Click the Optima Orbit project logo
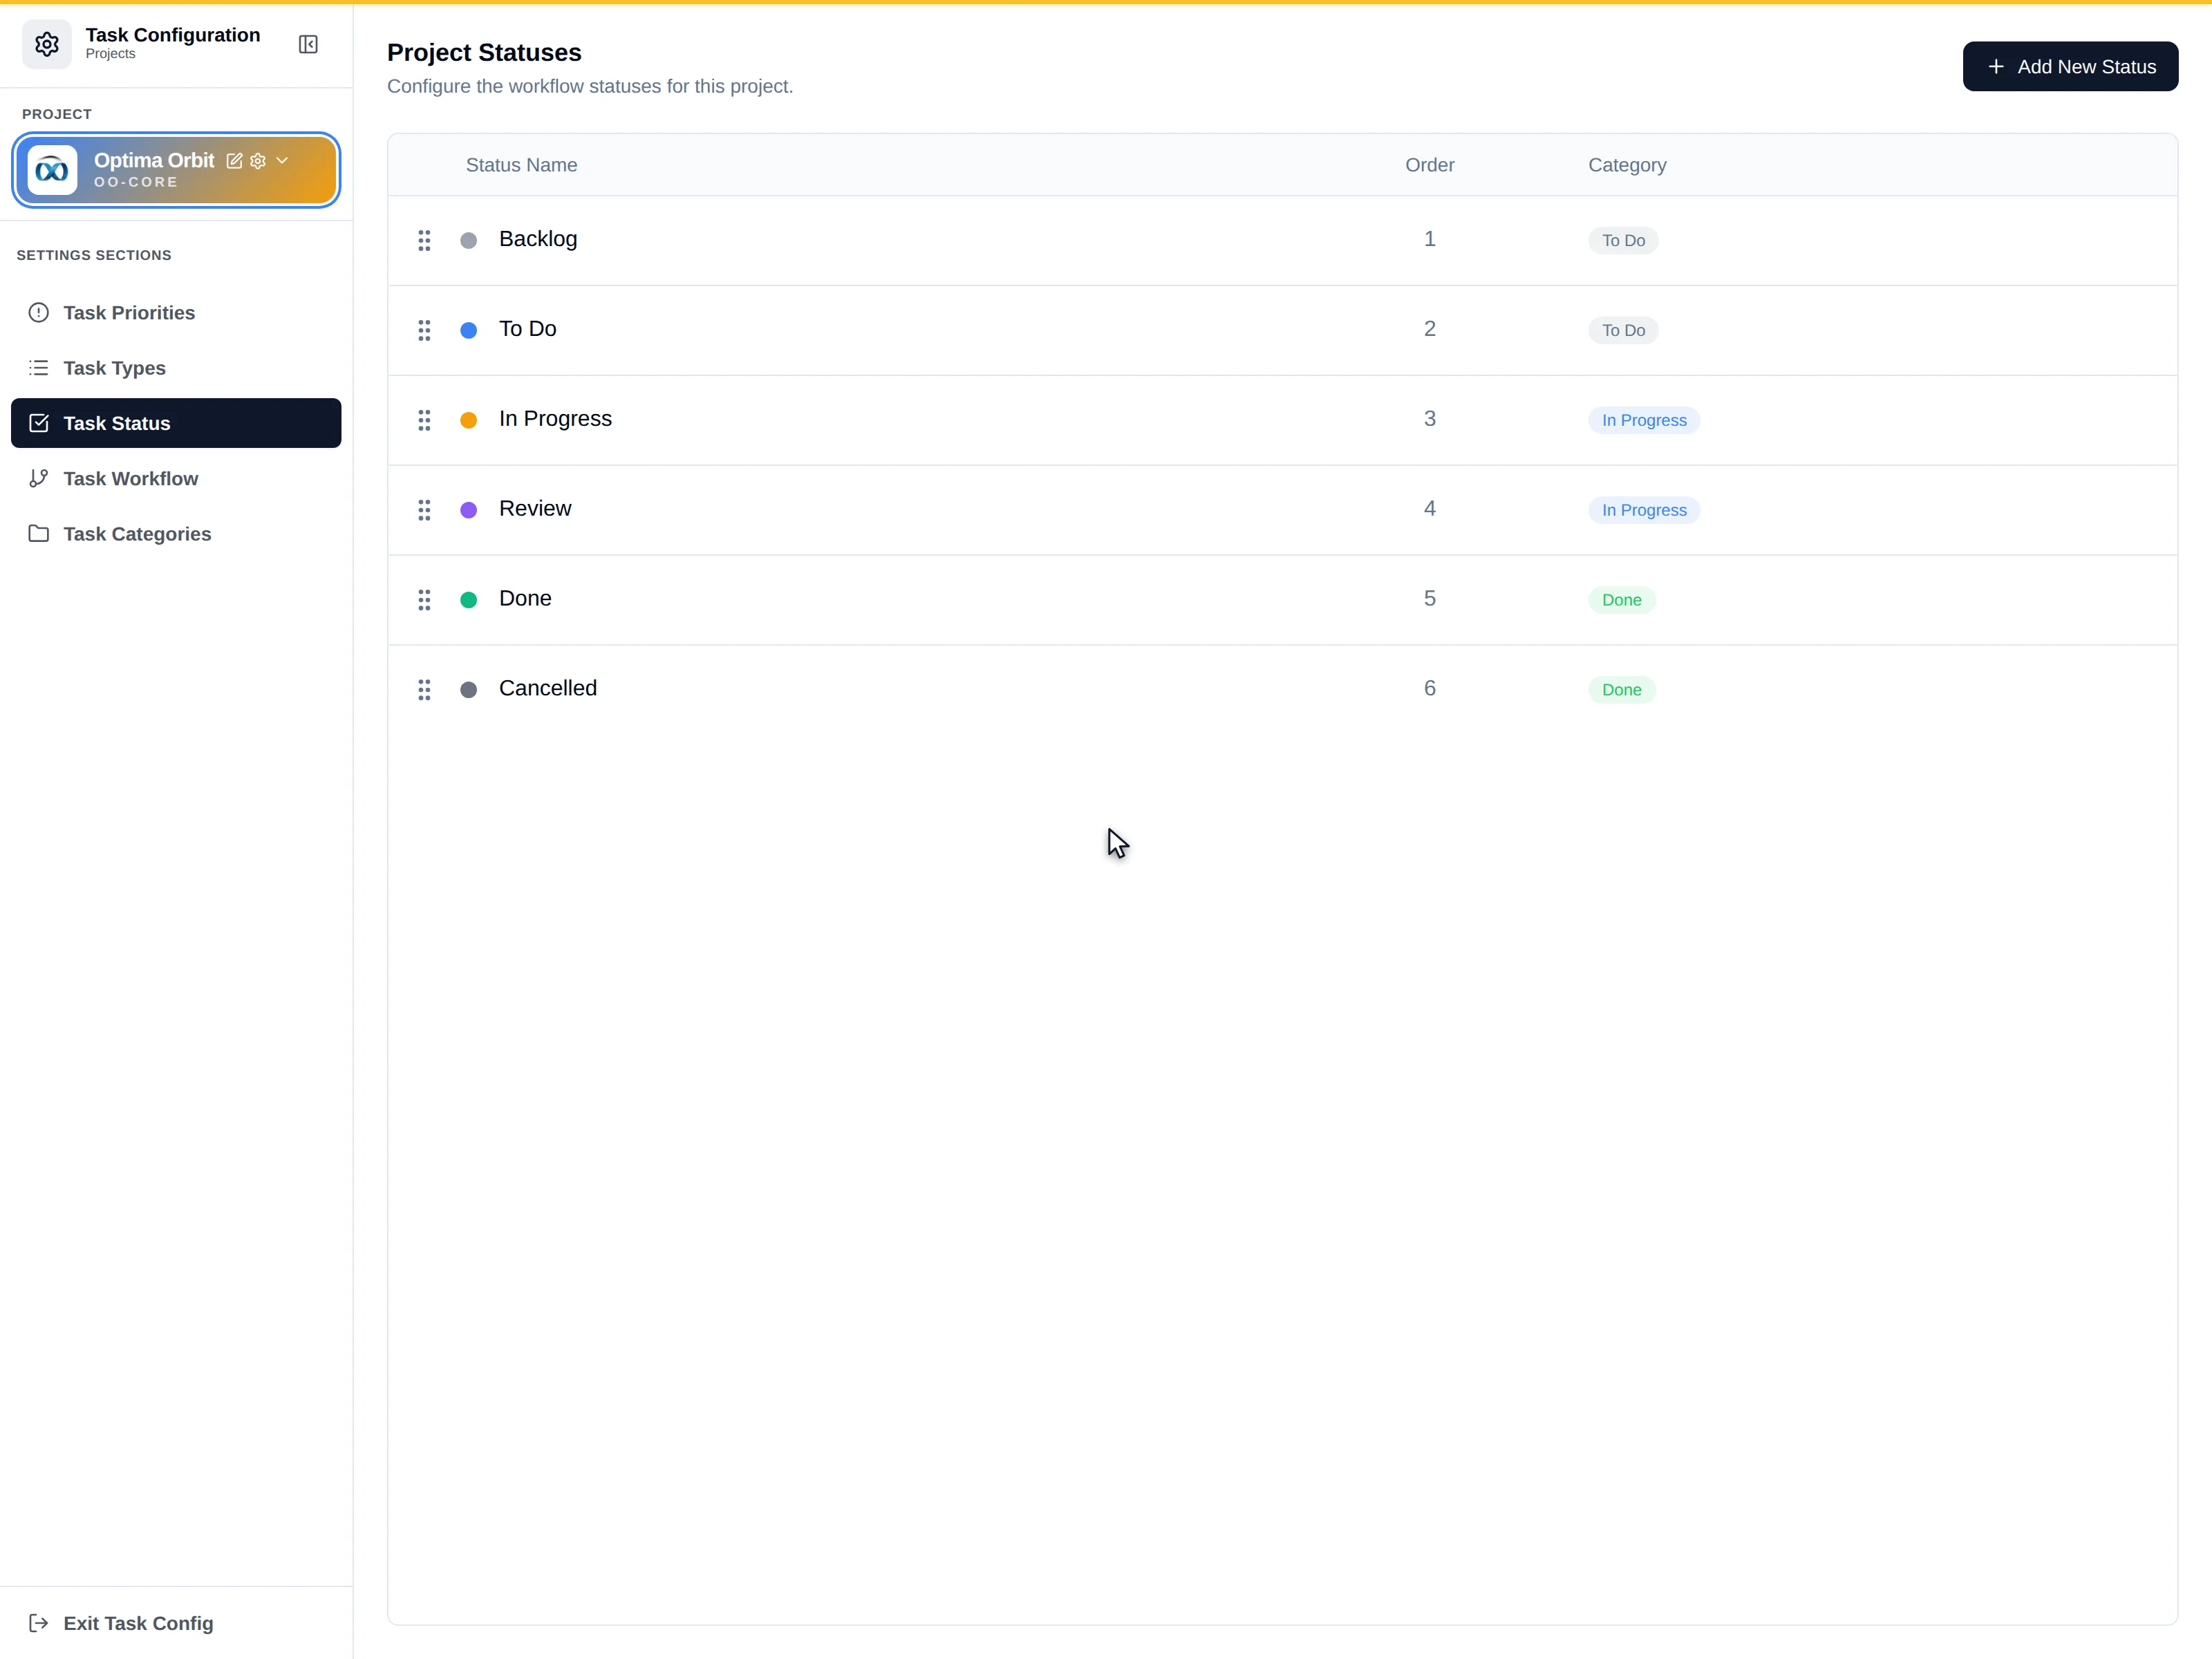This screenshot has height=1659, width=2212. [x=53, y=171]
